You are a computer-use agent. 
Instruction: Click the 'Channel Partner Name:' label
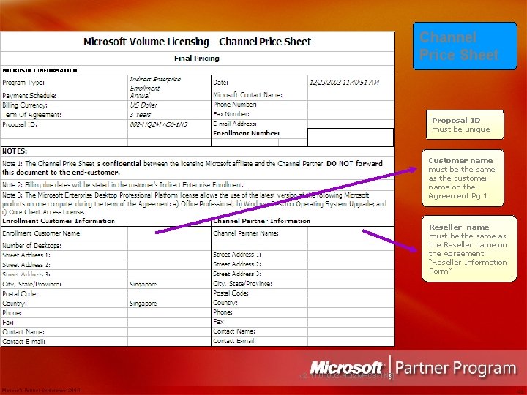(x=246, y=233)
